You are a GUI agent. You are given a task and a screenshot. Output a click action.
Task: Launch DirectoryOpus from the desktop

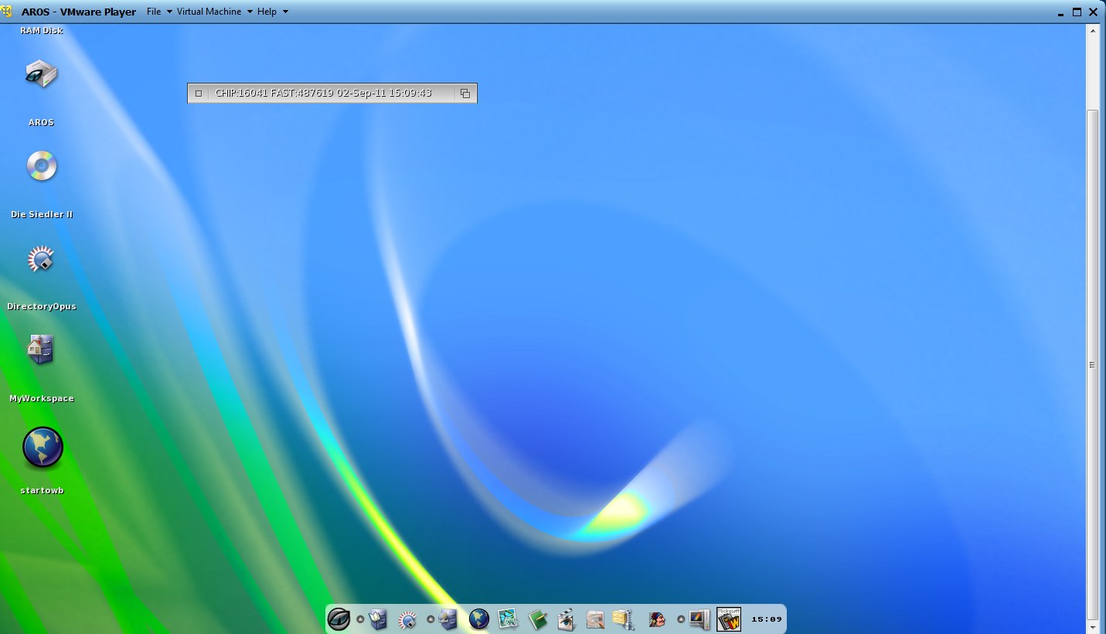pos(41,259)
